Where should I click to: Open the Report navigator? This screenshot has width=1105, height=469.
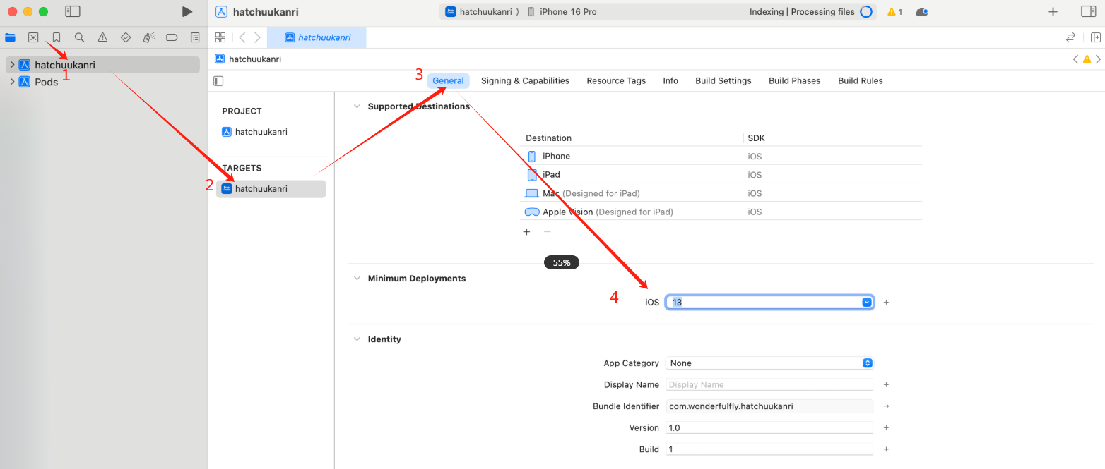tap(195, 37)
